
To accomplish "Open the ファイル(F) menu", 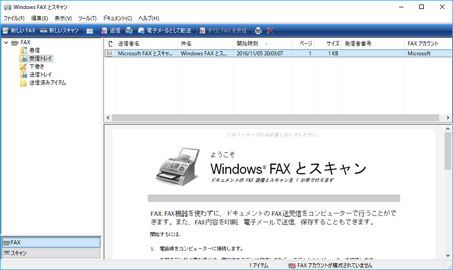I will tap(14, 18).
